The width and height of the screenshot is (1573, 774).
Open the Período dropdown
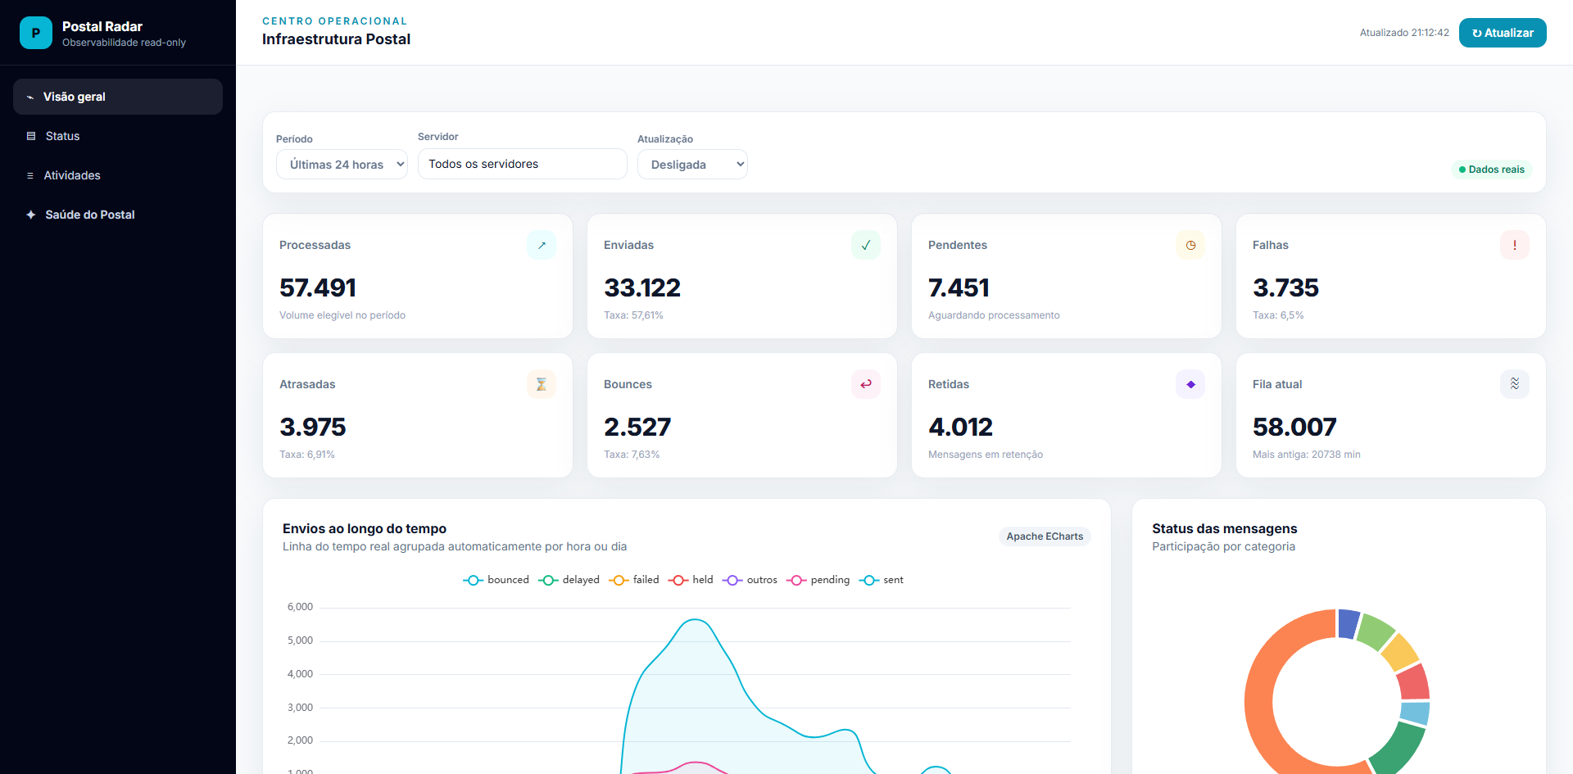(x=342, y=165)
